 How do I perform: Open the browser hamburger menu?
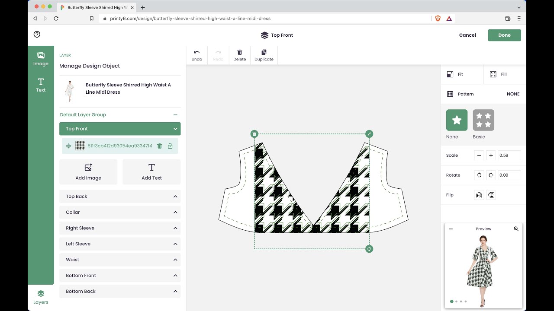(519, 19)
